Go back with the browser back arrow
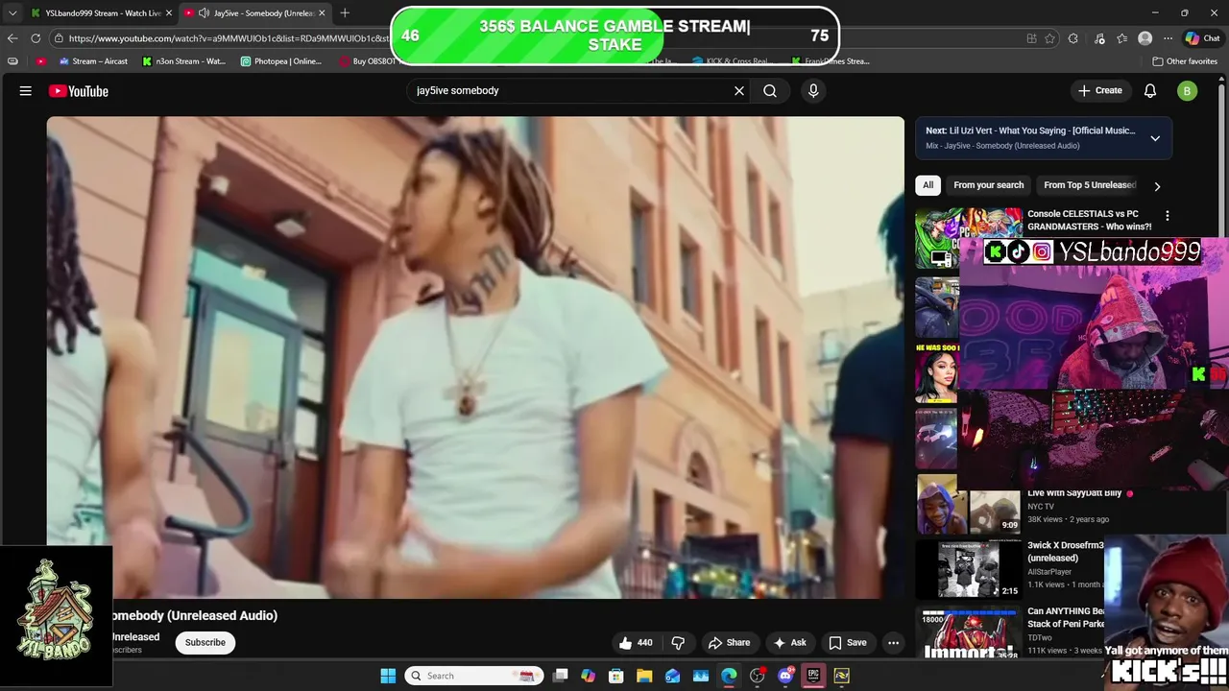Viewport: 1229px width, 691px height. point(12,38)
